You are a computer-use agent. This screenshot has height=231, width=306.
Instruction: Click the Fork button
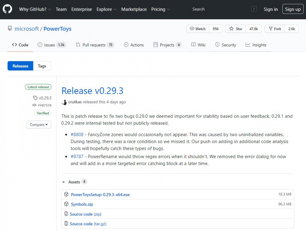(275, 29)
